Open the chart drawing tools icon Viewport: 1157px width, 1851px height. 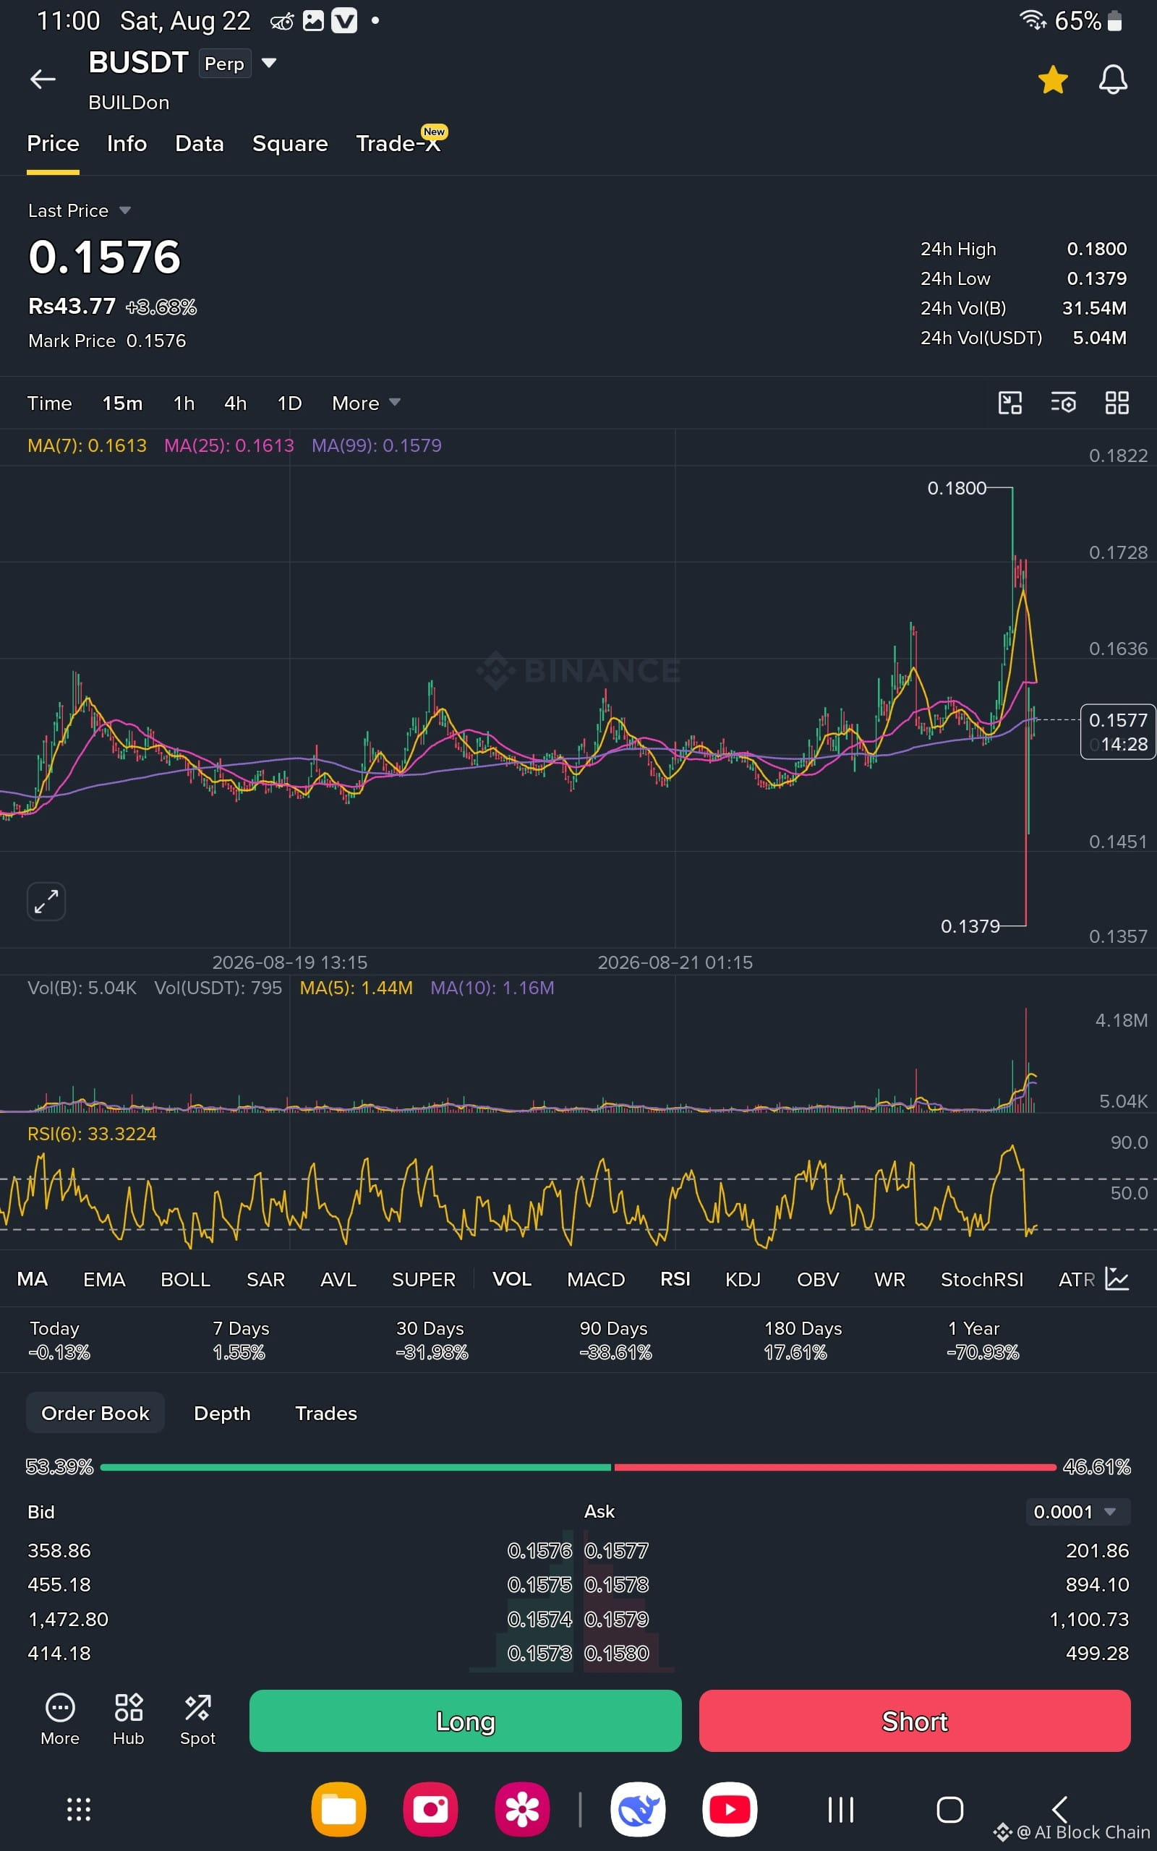click(1010, 403)
